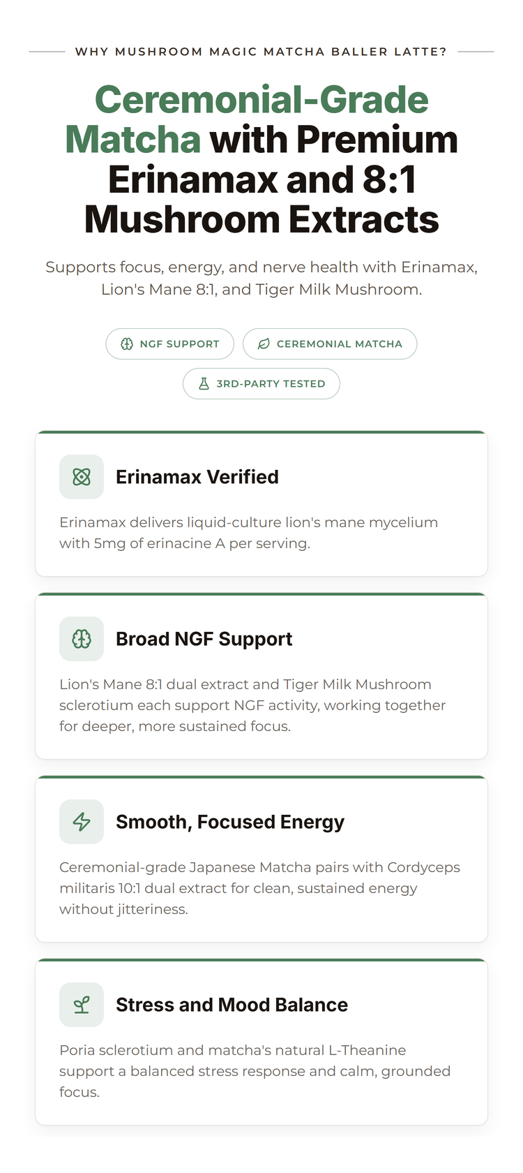Click the flask icon in 3rd-Party Tested badge
Screen dimensions: 523x1173
[x=204, y=383]
